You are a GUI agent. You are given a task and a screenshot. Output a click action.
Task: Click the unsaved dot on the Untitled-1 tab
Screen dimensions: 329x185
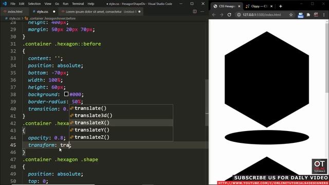[x=139, y=12]
